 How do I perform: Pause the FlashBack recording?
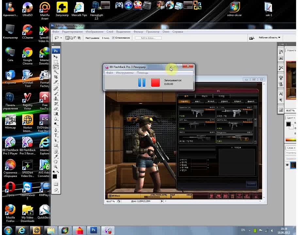[x=142, y=83]
